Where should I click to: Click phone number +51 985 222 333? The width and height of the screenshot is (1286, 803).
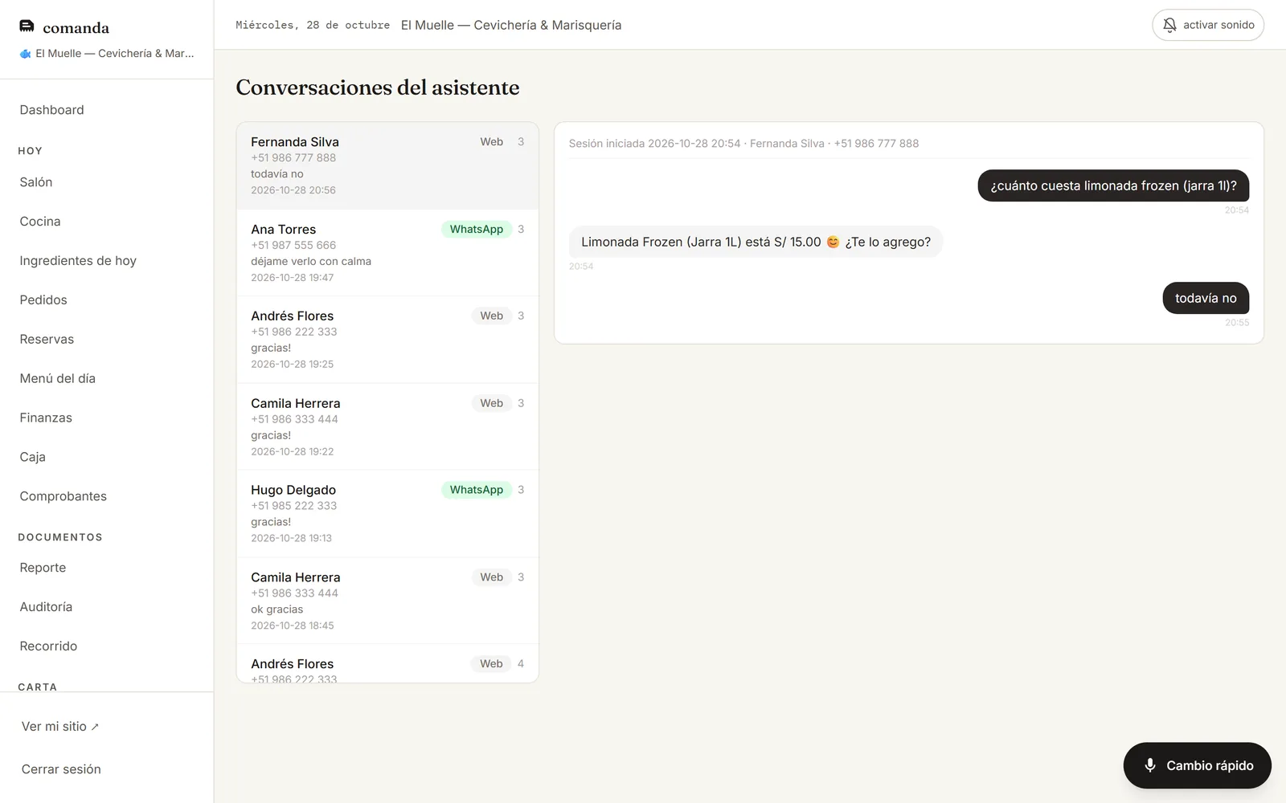tap(294, 506)
